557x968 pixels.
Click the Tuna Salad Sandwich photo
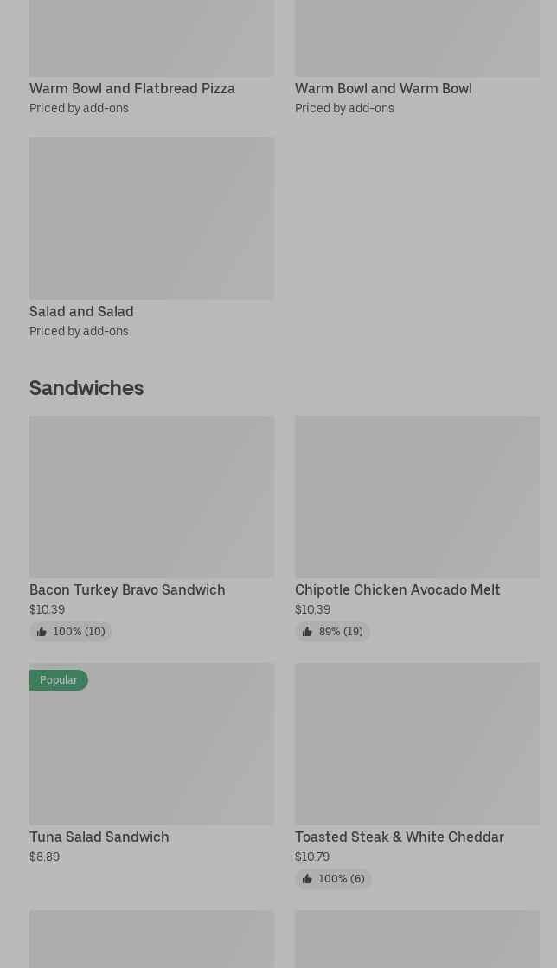151,752
